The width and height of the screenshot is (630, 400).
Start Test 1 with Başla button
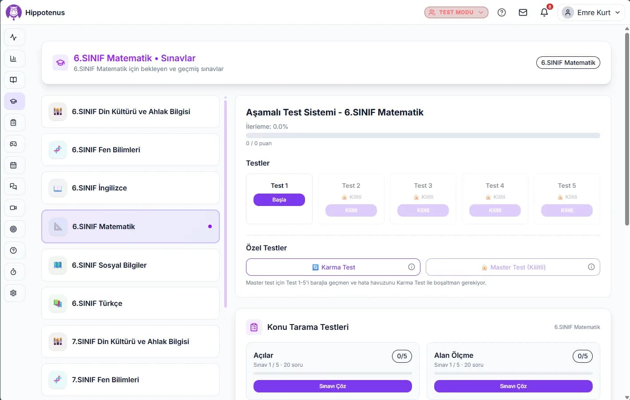[x=279, y=200]
